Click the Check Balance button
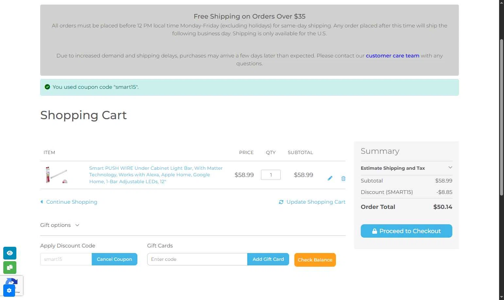 click(x=315, y=260)
